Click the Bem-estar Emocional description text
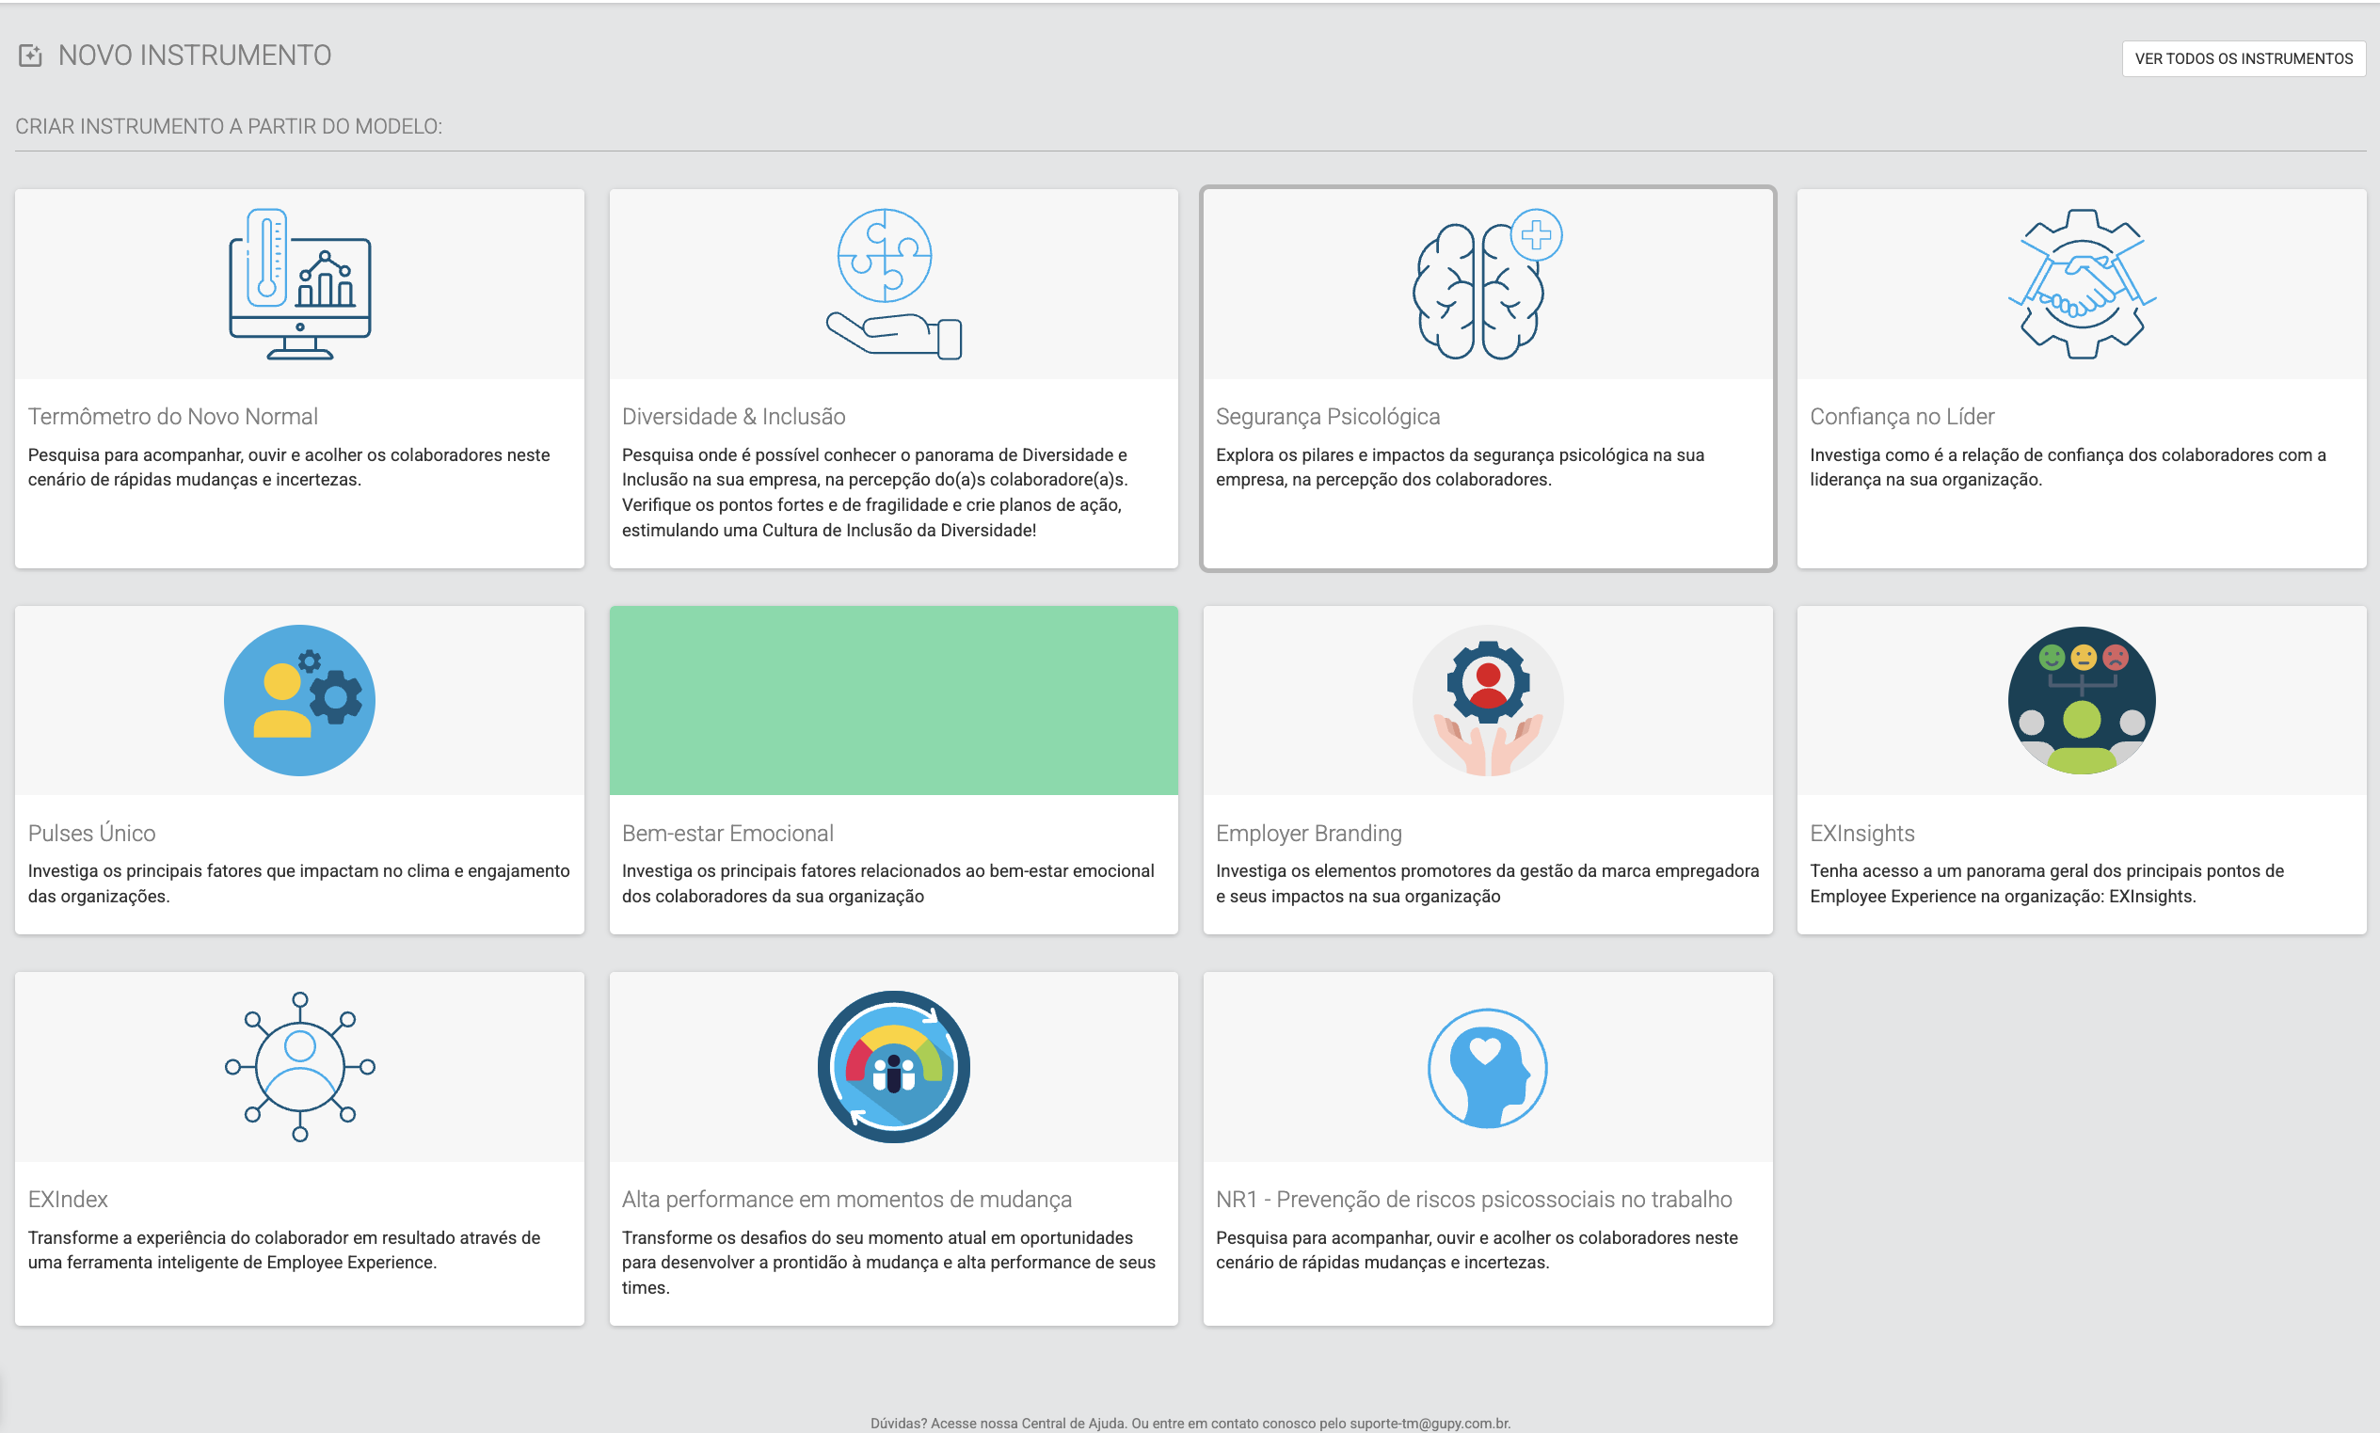This screenshot has width=2380, height=1433. [888, 884]
